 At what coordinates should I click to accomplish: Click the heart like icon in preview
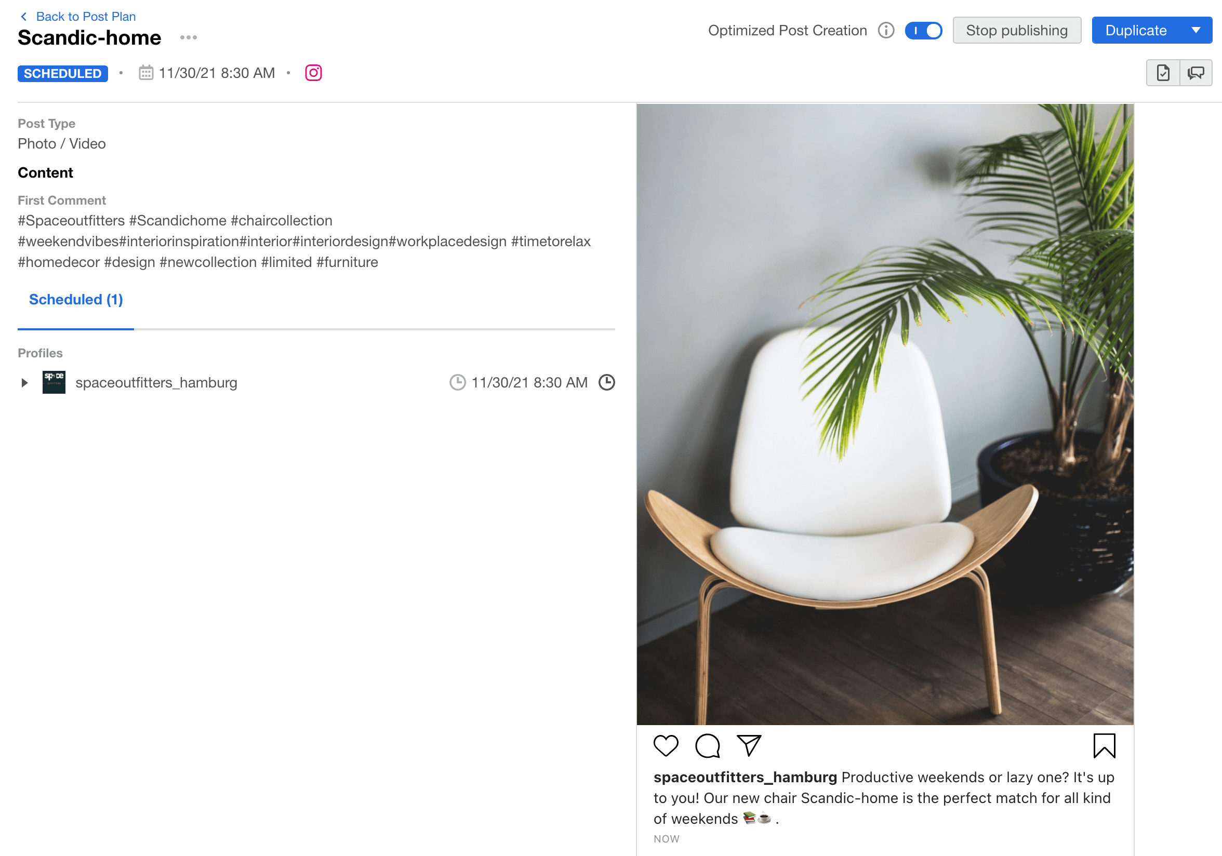pyautogui.click(x=665, y=745)
